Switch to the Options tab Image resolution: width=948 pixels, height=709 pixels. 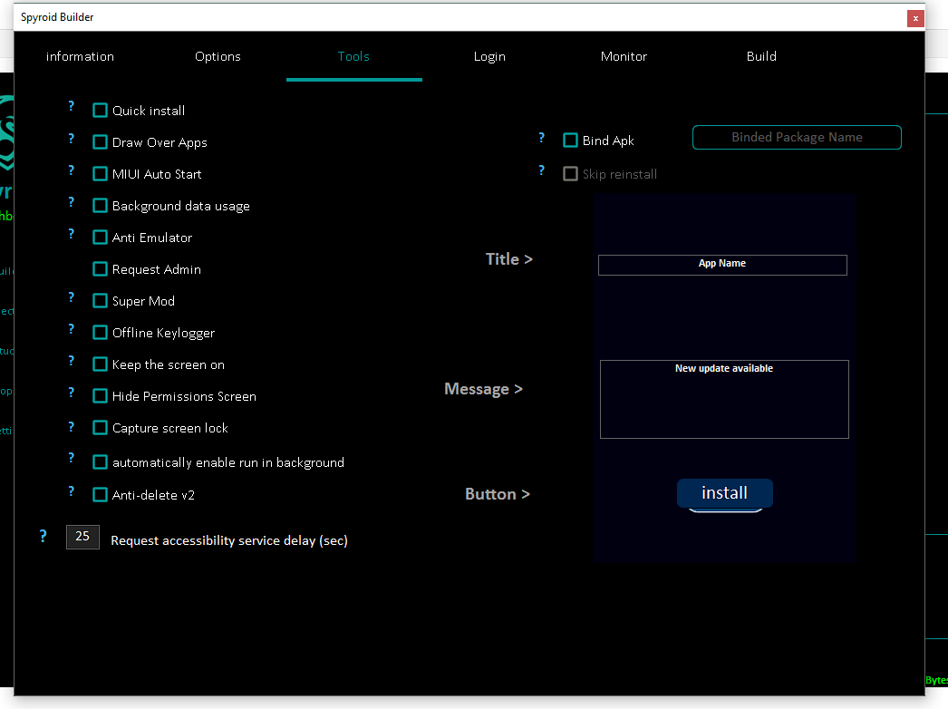pos(218,56)
